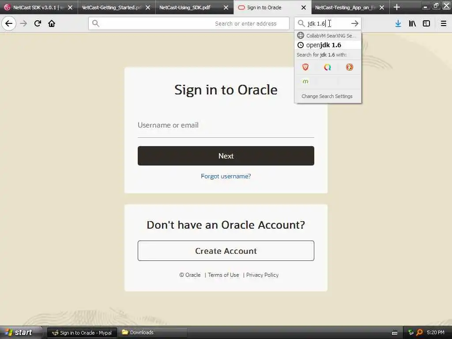Click the 5:20 PM taskbar clock
The width and height of the screenshot is (452, 339).
tap(436, 333)
